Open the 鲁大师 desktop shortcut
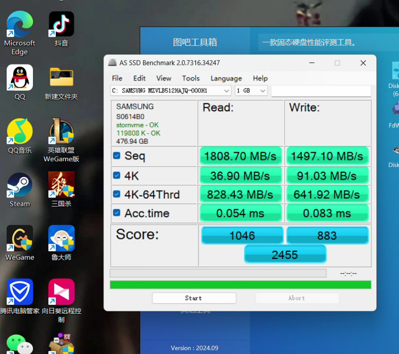 pos(61,238)
